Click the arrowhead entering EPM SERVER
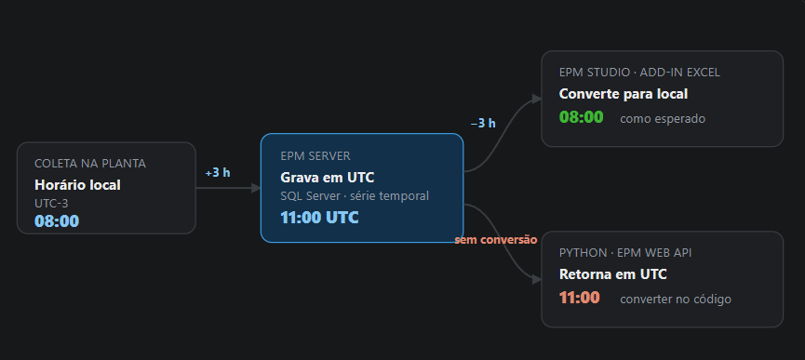The height and width of the screenshot is (360, 805). (x=256, y=188)
